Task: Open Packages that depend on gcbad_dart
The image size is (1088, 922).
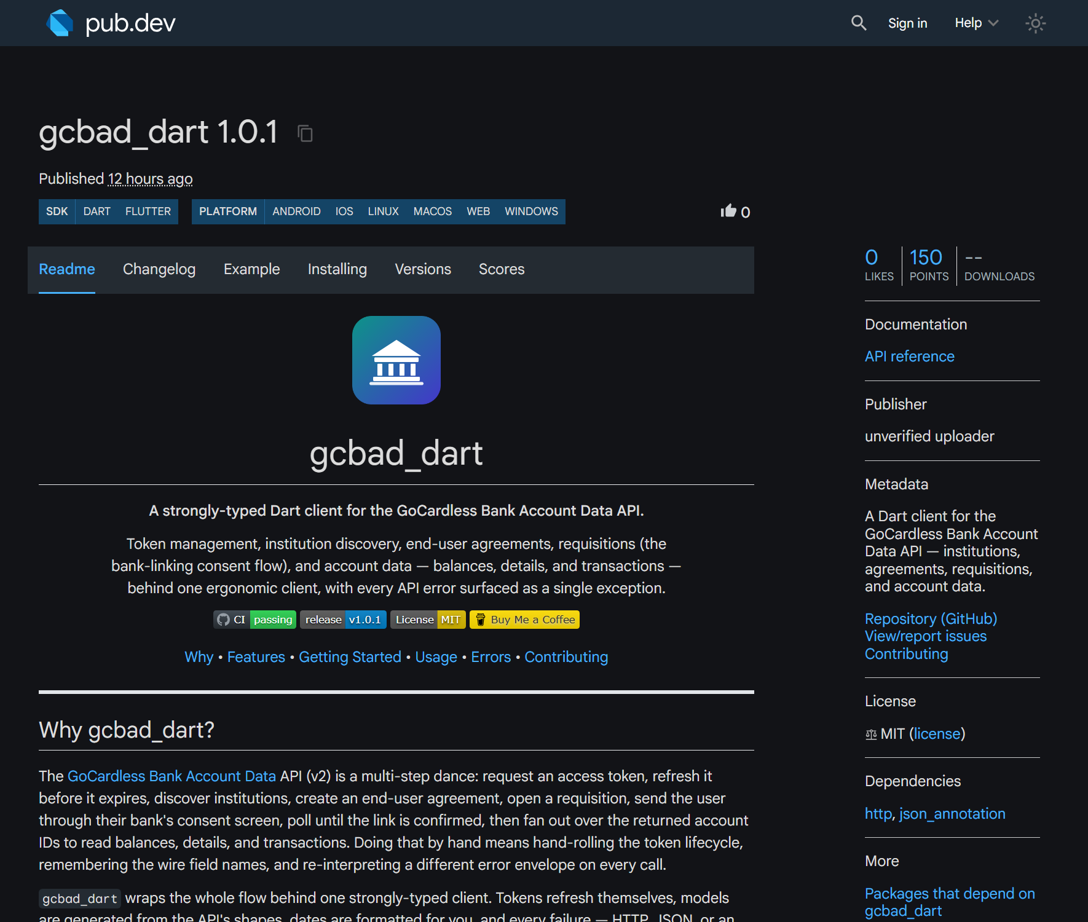Action: (950, 902)
